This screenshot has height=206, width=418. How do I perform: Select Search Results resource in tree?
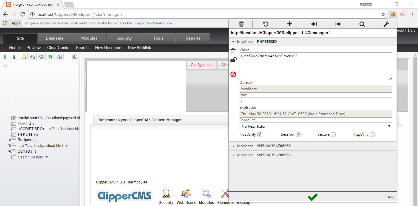pos(31,157)
